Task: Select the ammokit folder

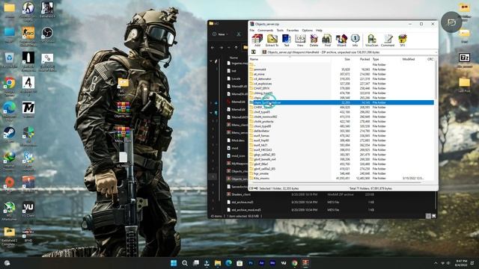Action: [341, 69]
